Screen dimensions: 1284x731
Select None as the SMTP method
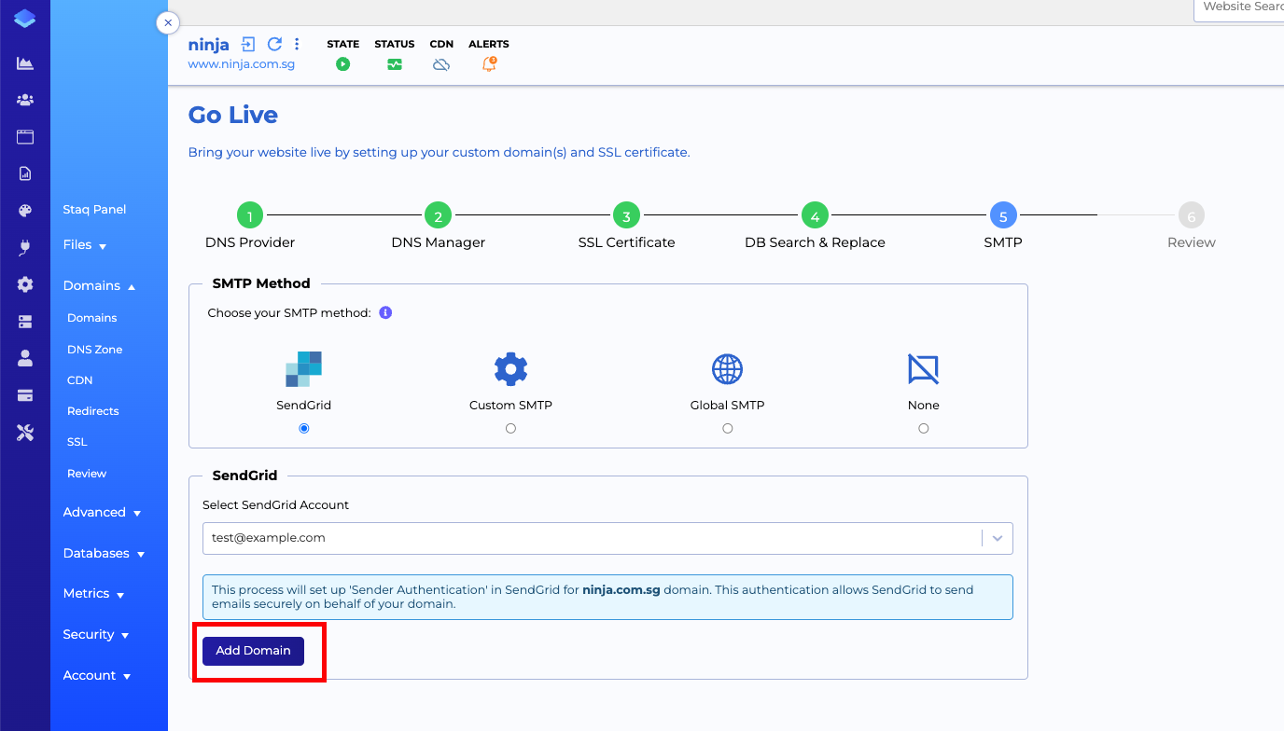923,428
